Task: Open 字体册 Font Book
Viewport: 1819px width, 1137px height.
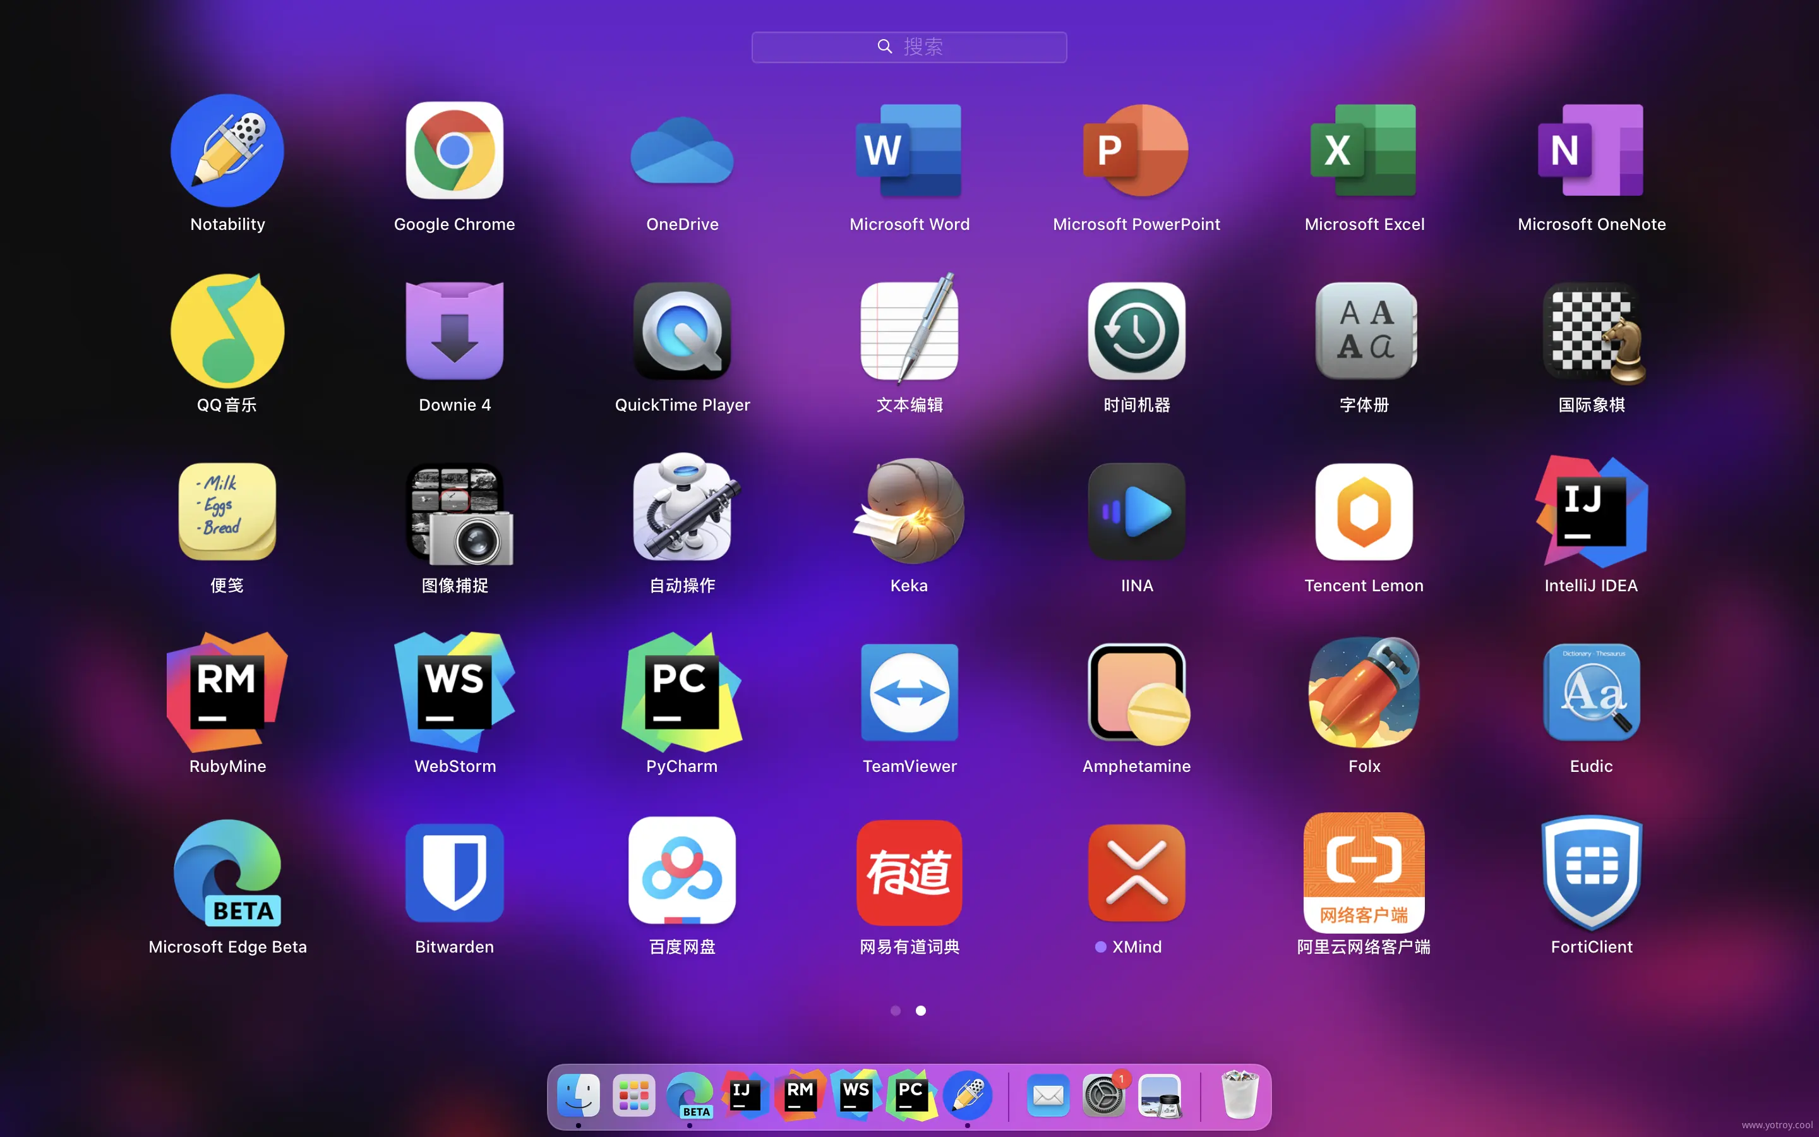Action: [1364, 331]
